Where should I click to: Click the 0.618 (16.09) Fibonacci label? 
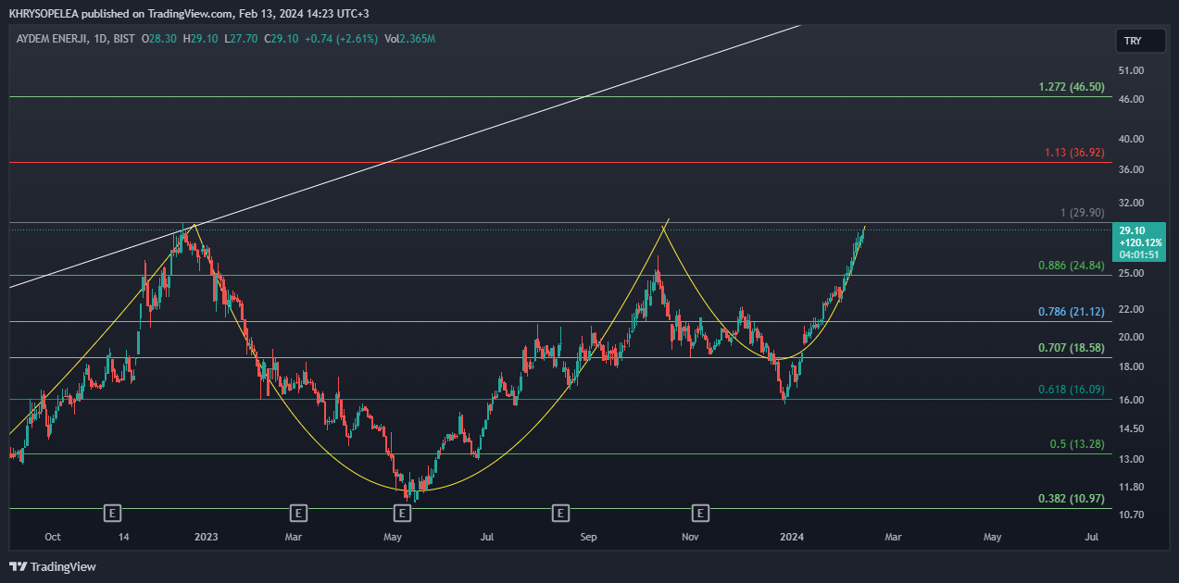(x=1072, y=391)
